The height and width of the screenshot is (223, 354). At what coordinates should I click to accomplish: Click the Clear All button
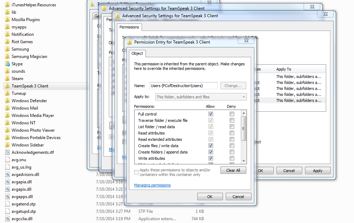[233, 170]
